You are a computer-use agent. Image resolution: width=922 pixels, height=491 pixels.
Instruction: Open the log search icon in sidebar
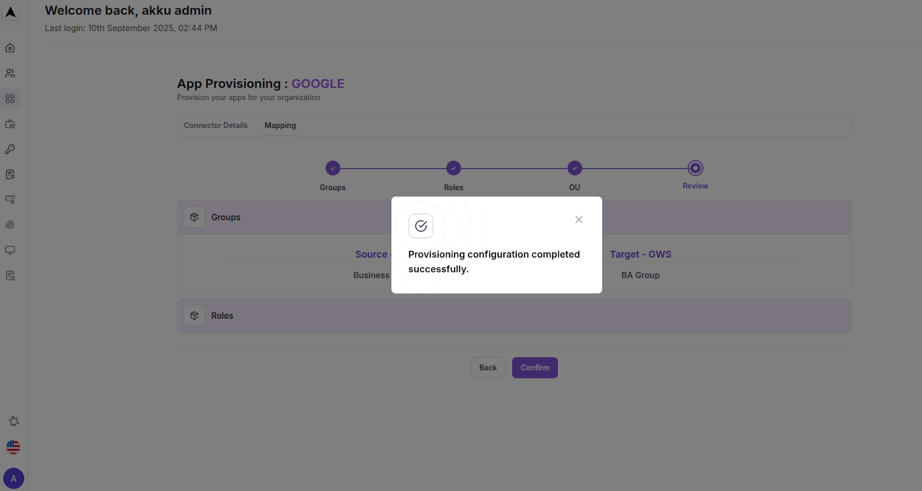pyautogui.click(x=10, y=275)
